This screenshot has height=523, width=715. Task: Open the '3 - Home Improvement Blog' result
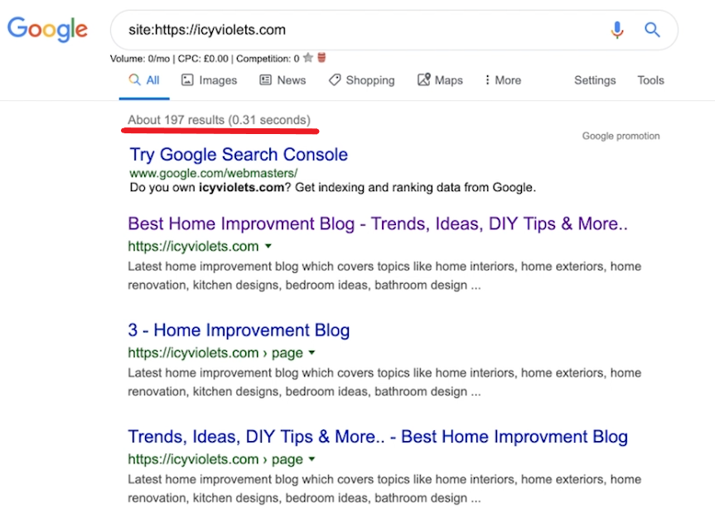coord(239,330)
